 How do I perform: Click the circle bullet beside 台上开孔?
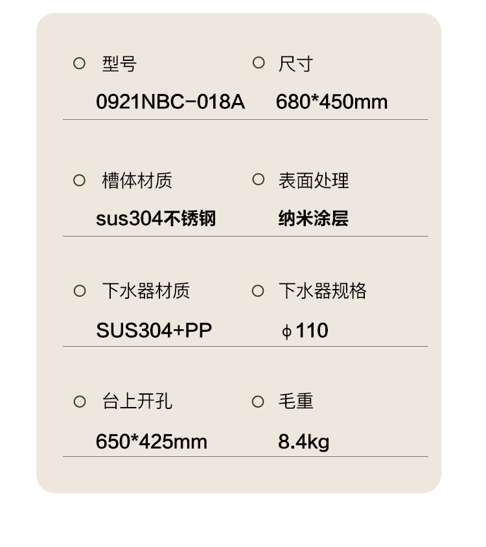tap(80, 401)
